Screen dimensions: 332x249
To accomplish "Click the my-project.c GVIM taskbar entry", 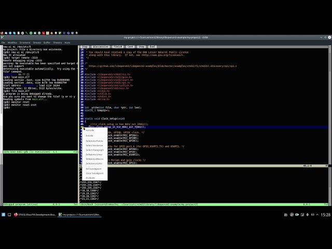I will tap(79, 215).
